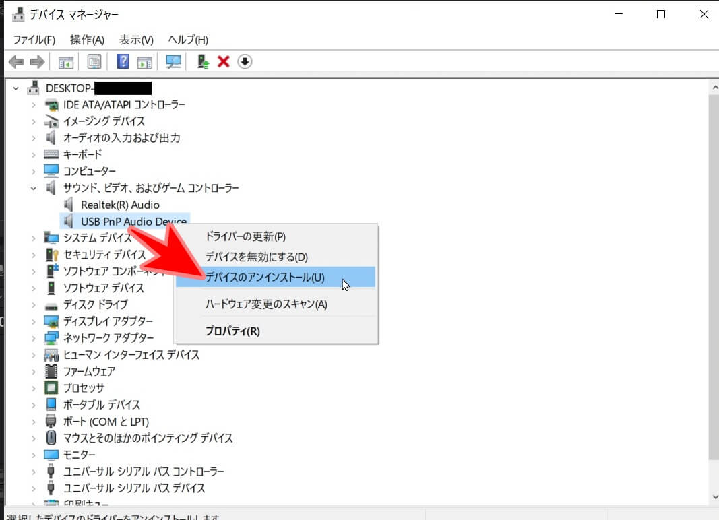Image resolution: width=719 pixels, height=520 pixels.
Task: Click the Properties toolbar icon
Action: (x=94, y=61)
